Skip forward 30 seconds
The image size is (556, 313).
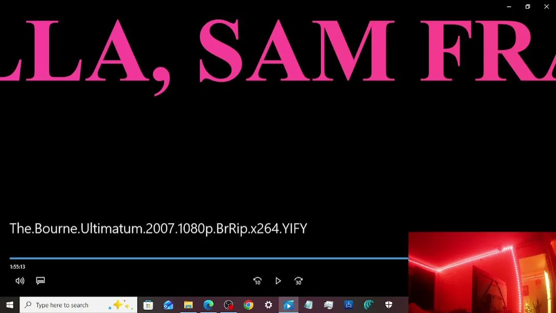(x=298, y=281)
